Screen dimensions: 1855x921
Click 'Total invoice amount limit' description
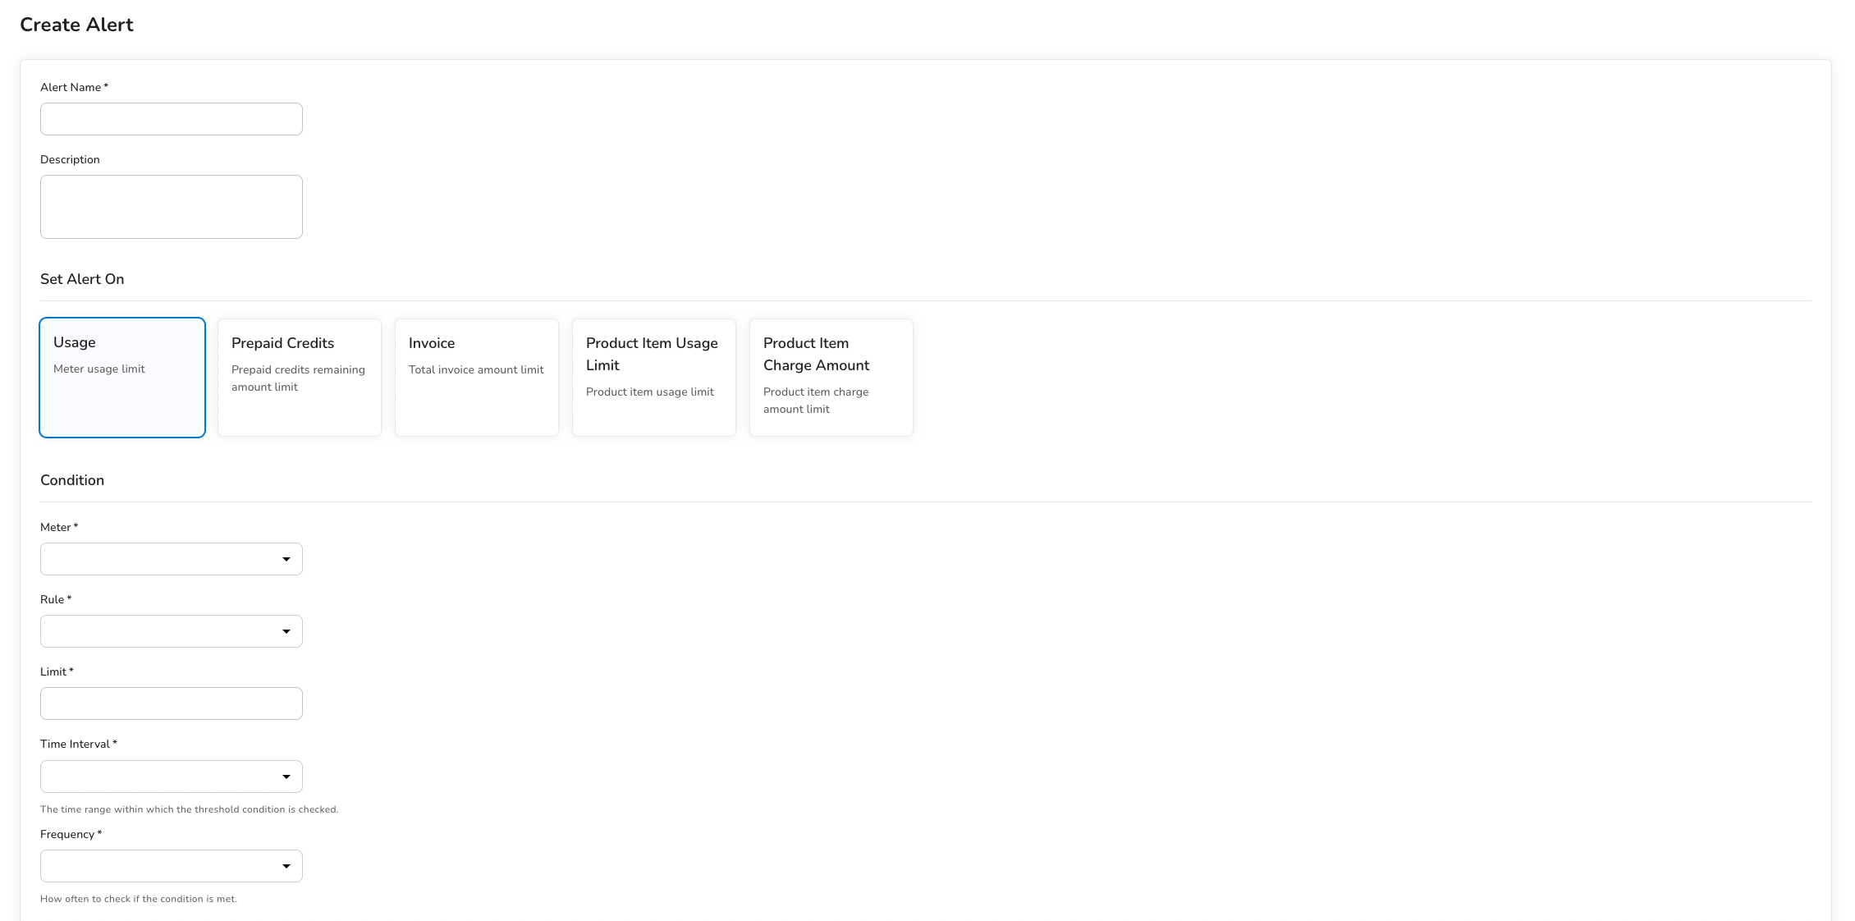476,370
